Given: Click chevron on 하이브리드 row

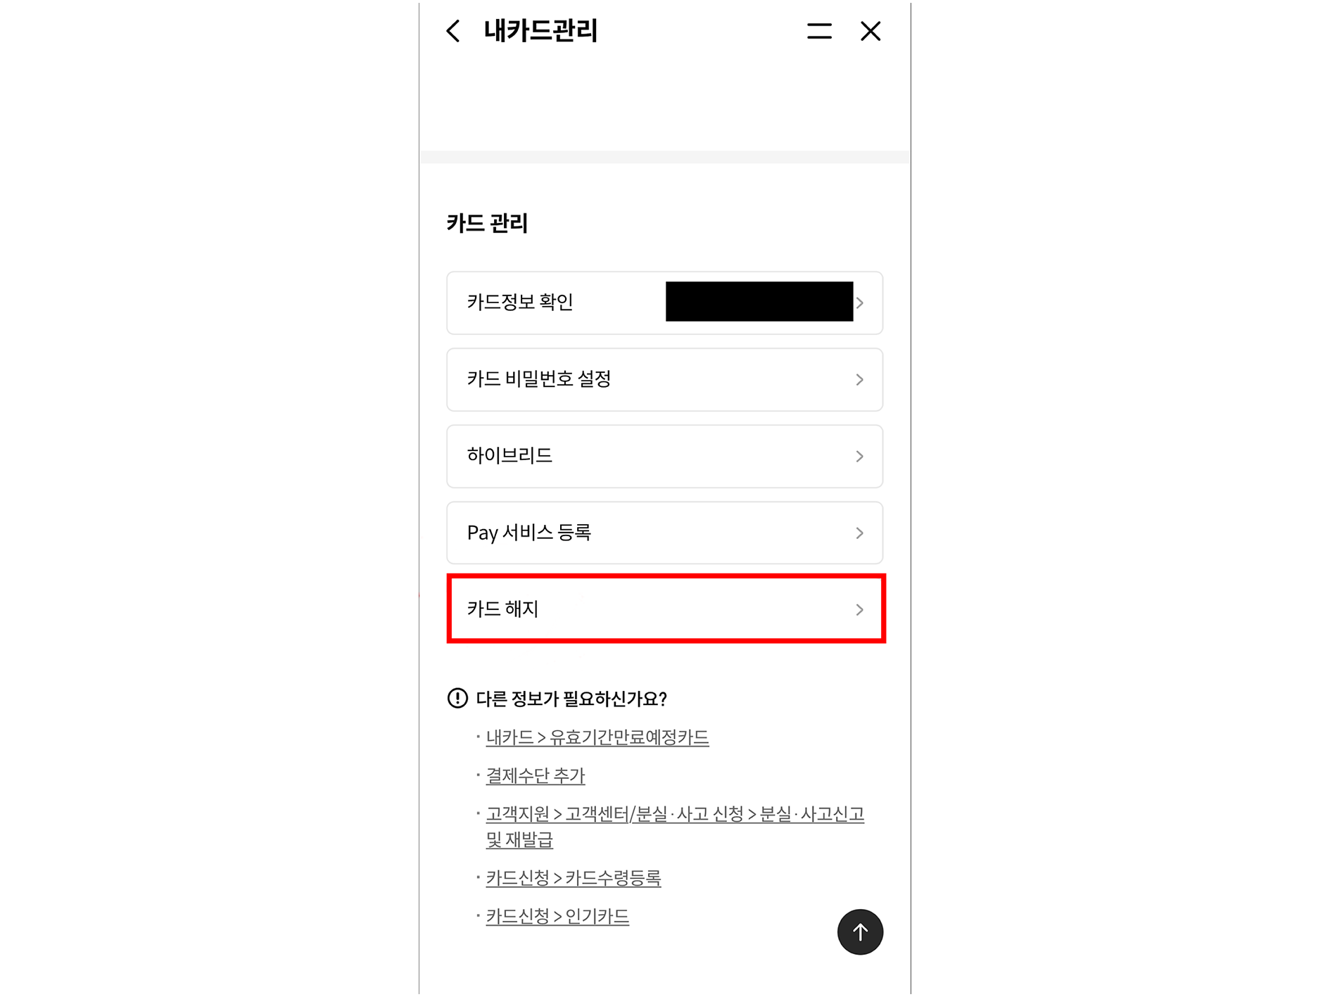Looking at the screenshot, I should click(x=860, y=456).
